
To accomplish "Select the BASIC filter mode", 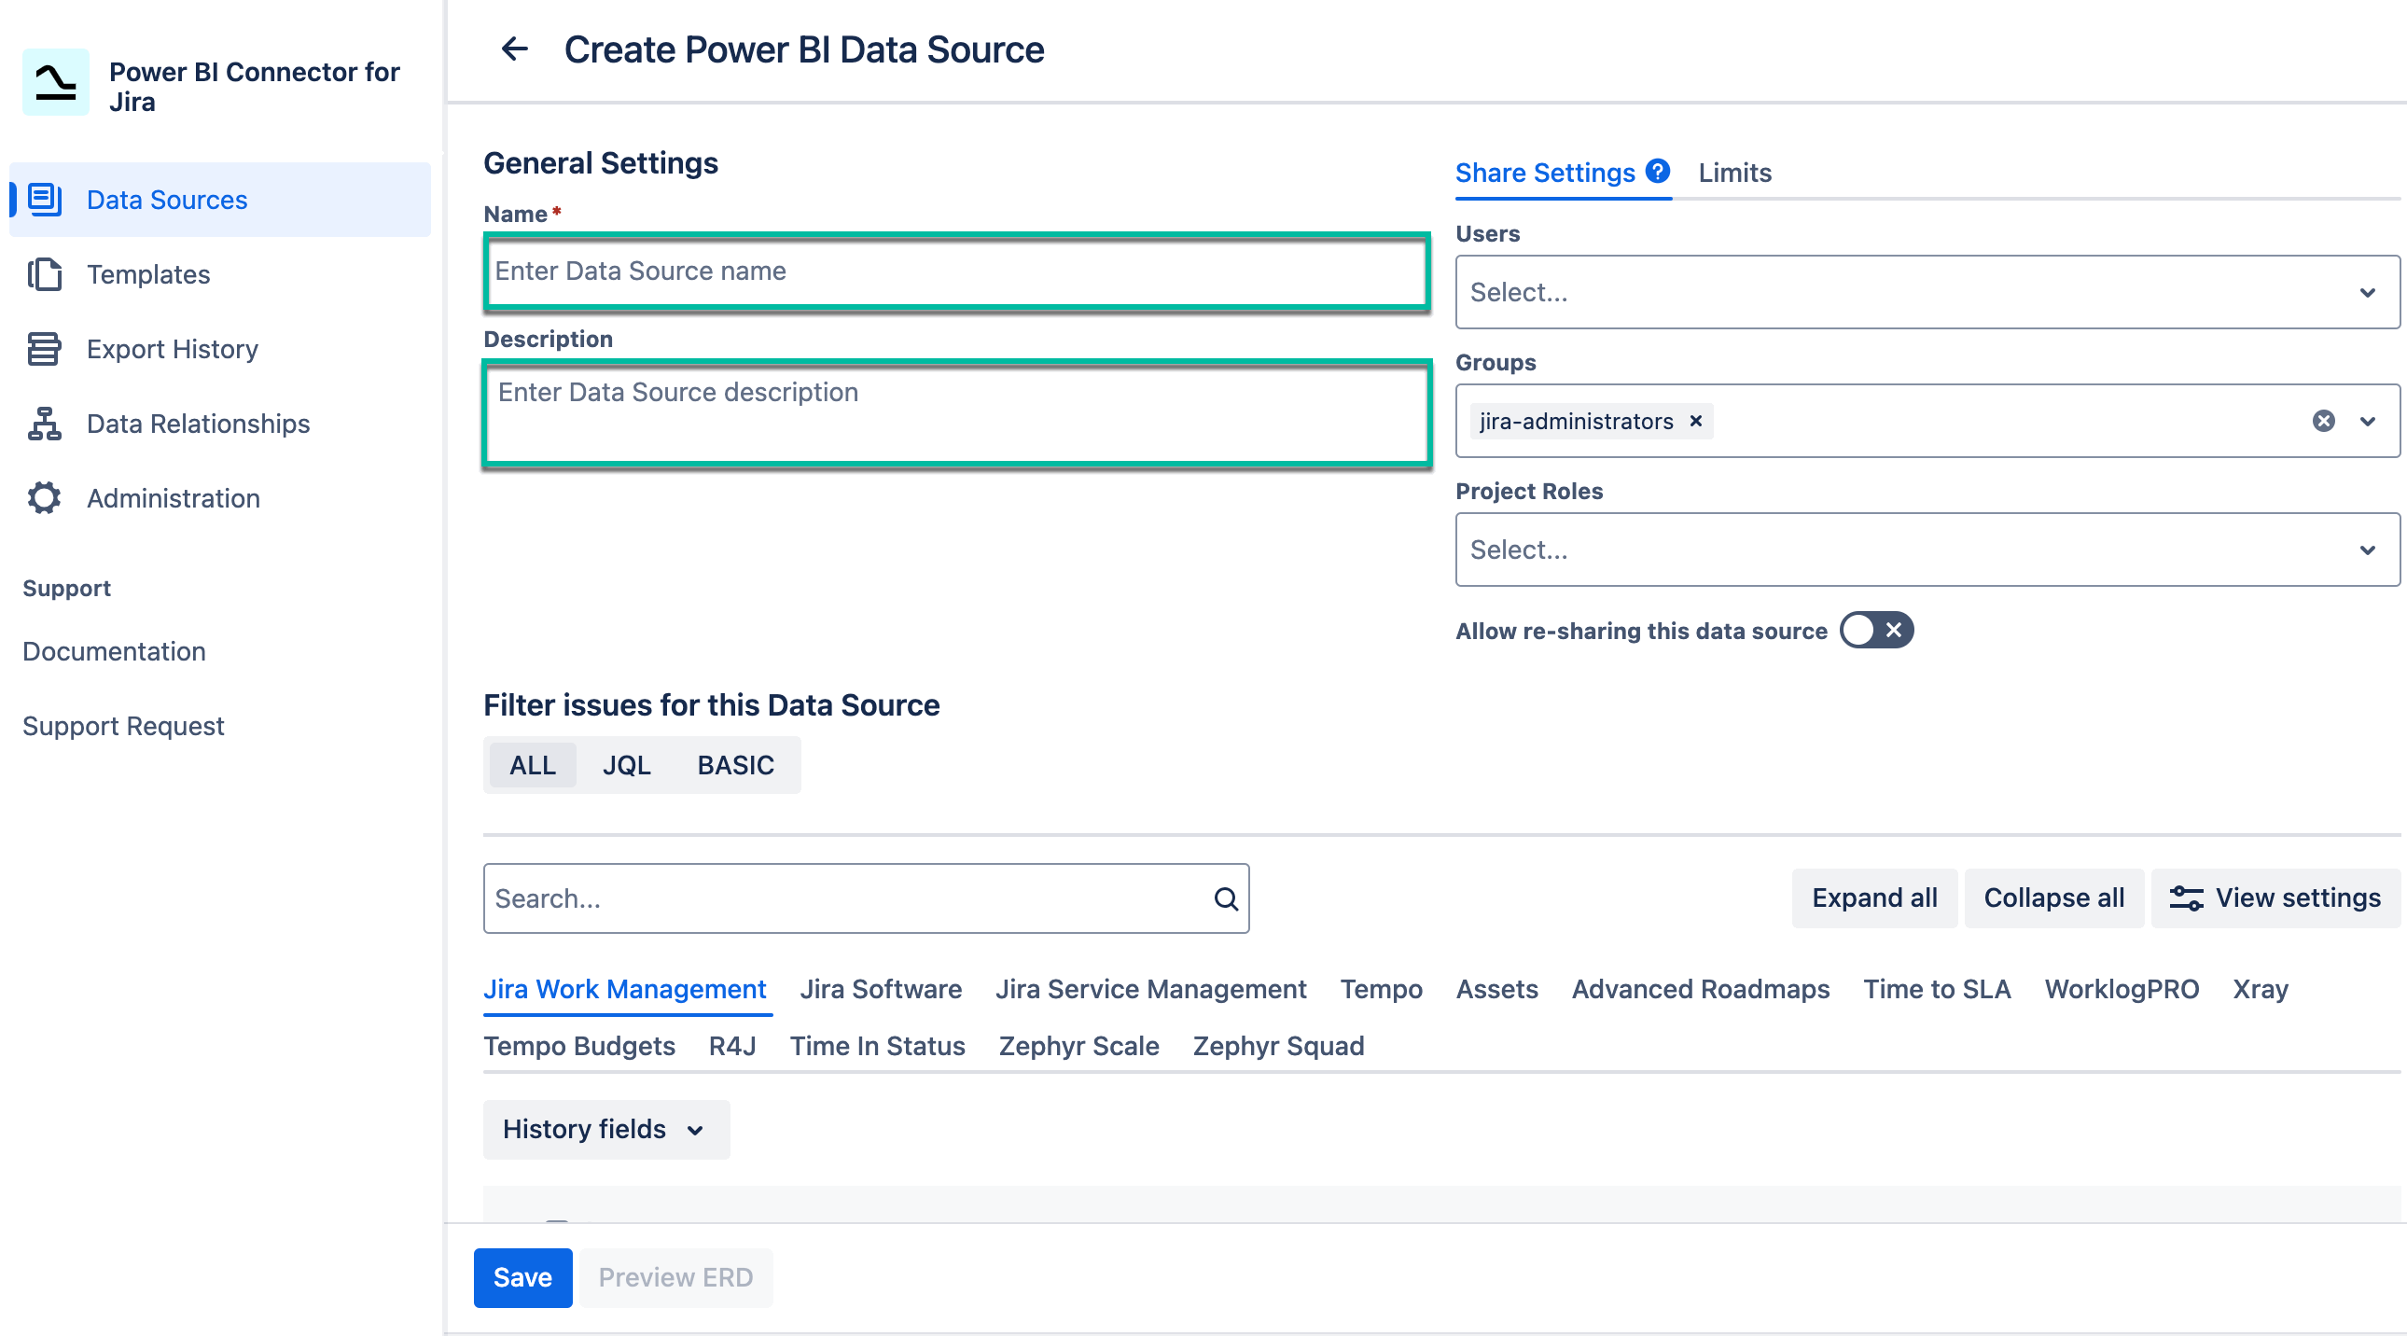I will 735,765.
